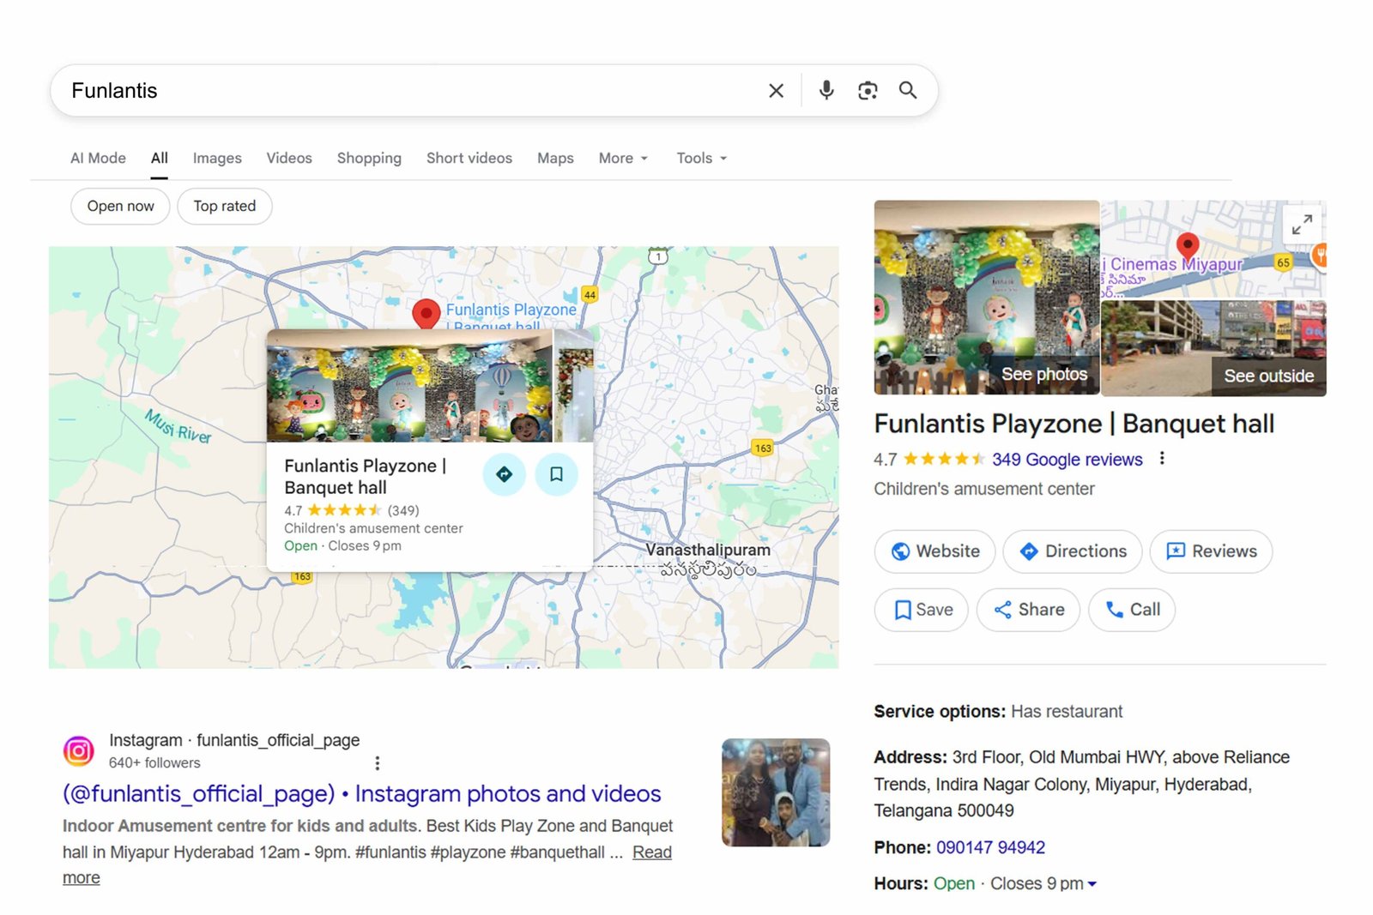The width and height of the screenshot is (1373, 915).
Task: Switch to the Maps tab
Action: [x=554, y=158]
